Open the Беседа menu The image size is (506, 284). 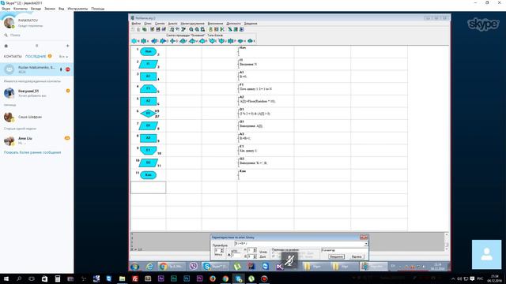(x=36, y=9)
